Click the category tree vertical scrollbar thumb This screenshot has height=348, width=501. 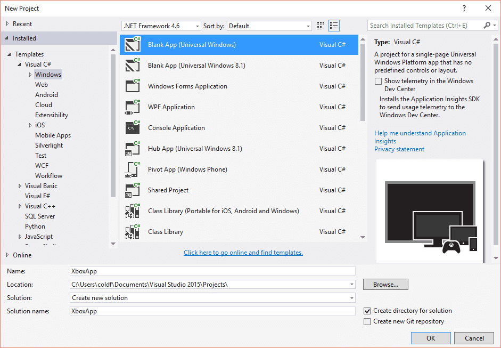click(x=113, y=125)
